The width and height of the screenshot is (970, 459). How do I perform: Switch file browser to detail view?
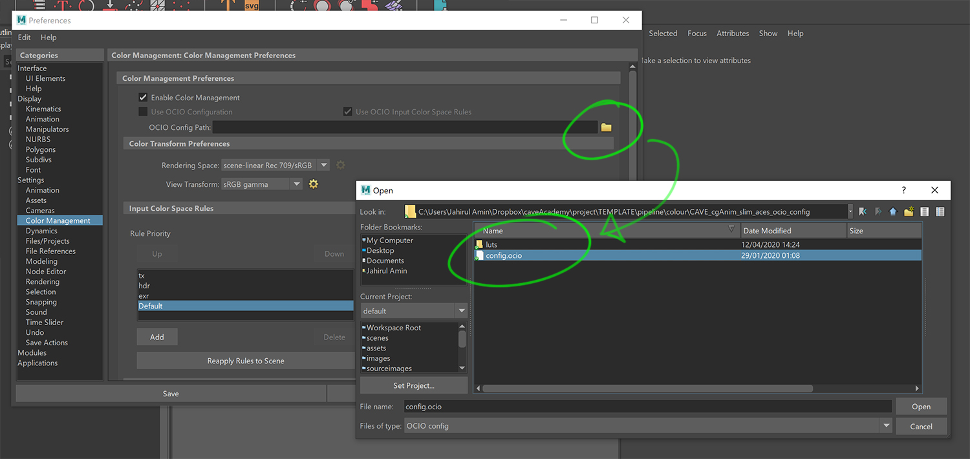point(940,211)
